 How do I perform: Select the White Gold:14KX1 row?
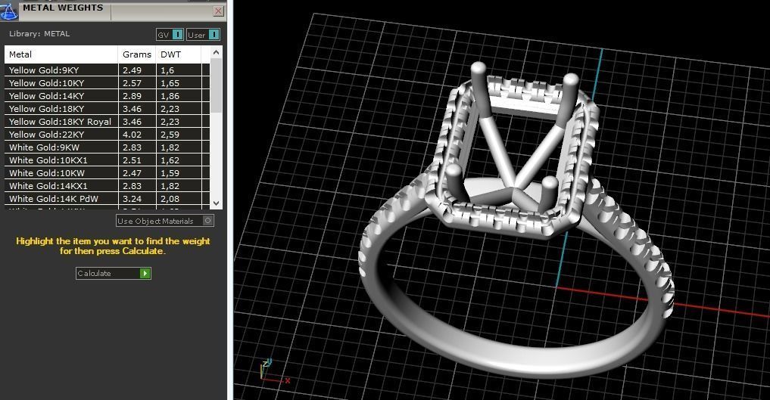pos(107,185)
